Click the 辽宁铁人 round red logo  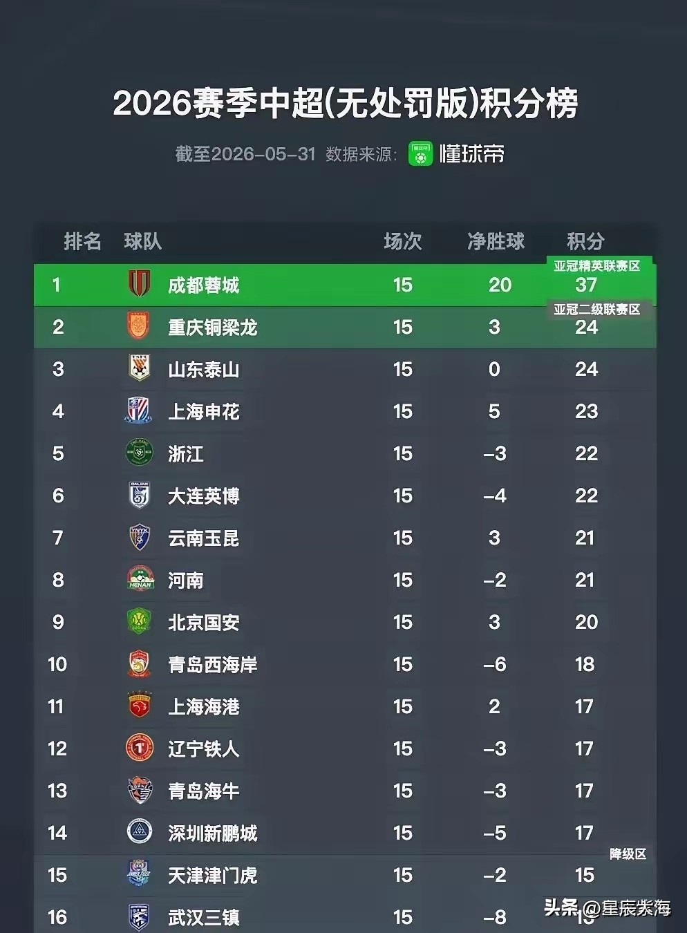coord(140,748)
